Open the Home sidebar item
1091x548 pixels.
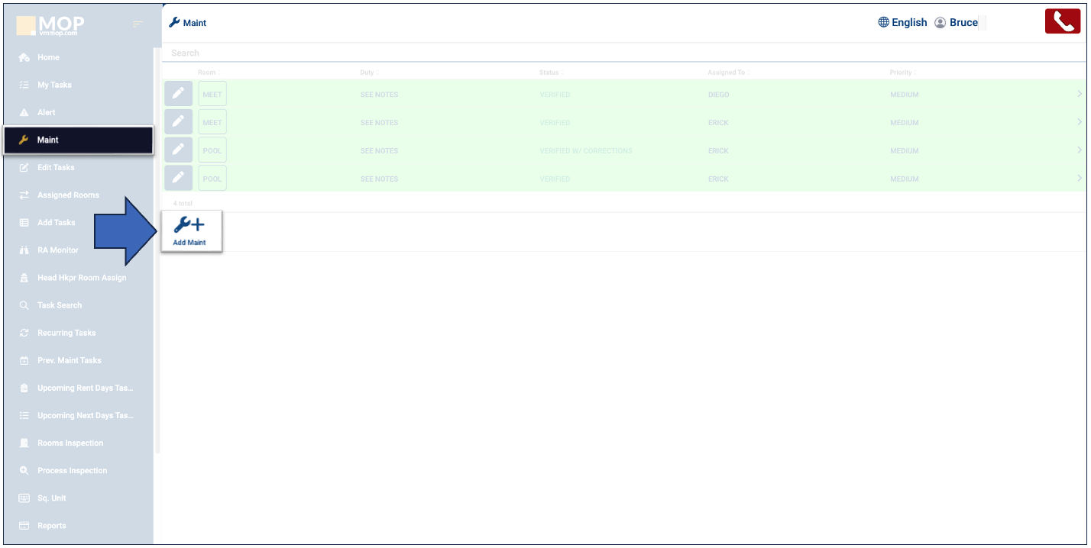(48, 57)
